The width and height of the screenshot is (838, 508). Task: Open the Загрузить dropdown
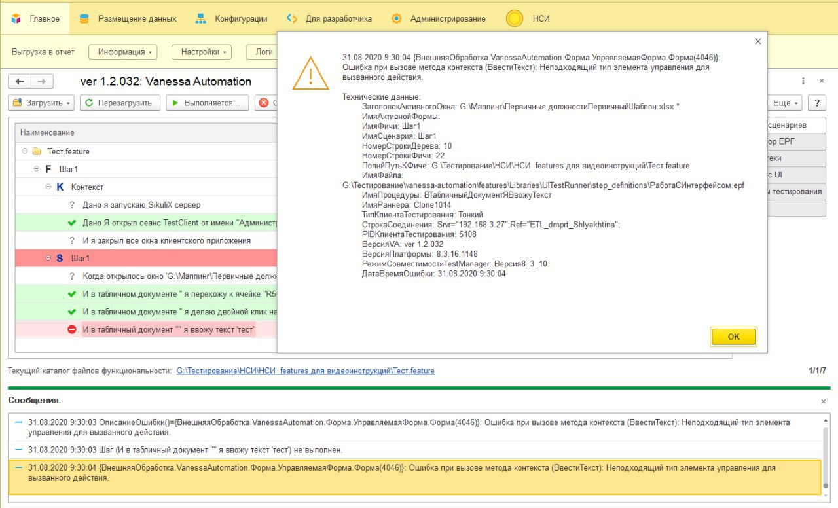click(41, 103)
